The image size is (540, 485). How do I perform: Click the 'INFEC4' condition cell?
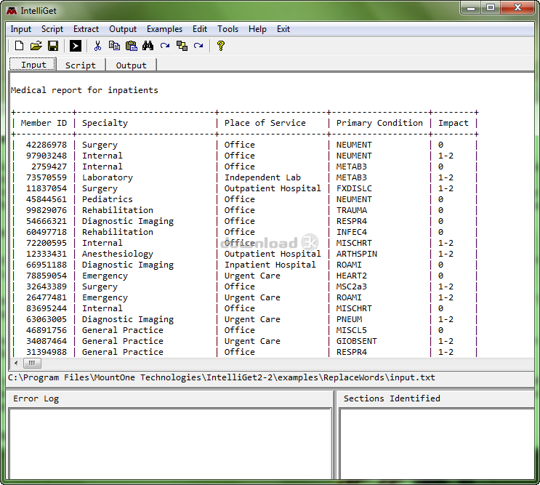[352, 232]
